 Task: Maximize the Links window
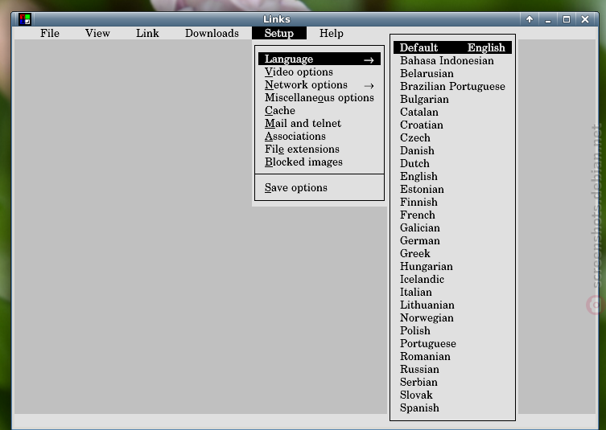(x=567, y=19)
